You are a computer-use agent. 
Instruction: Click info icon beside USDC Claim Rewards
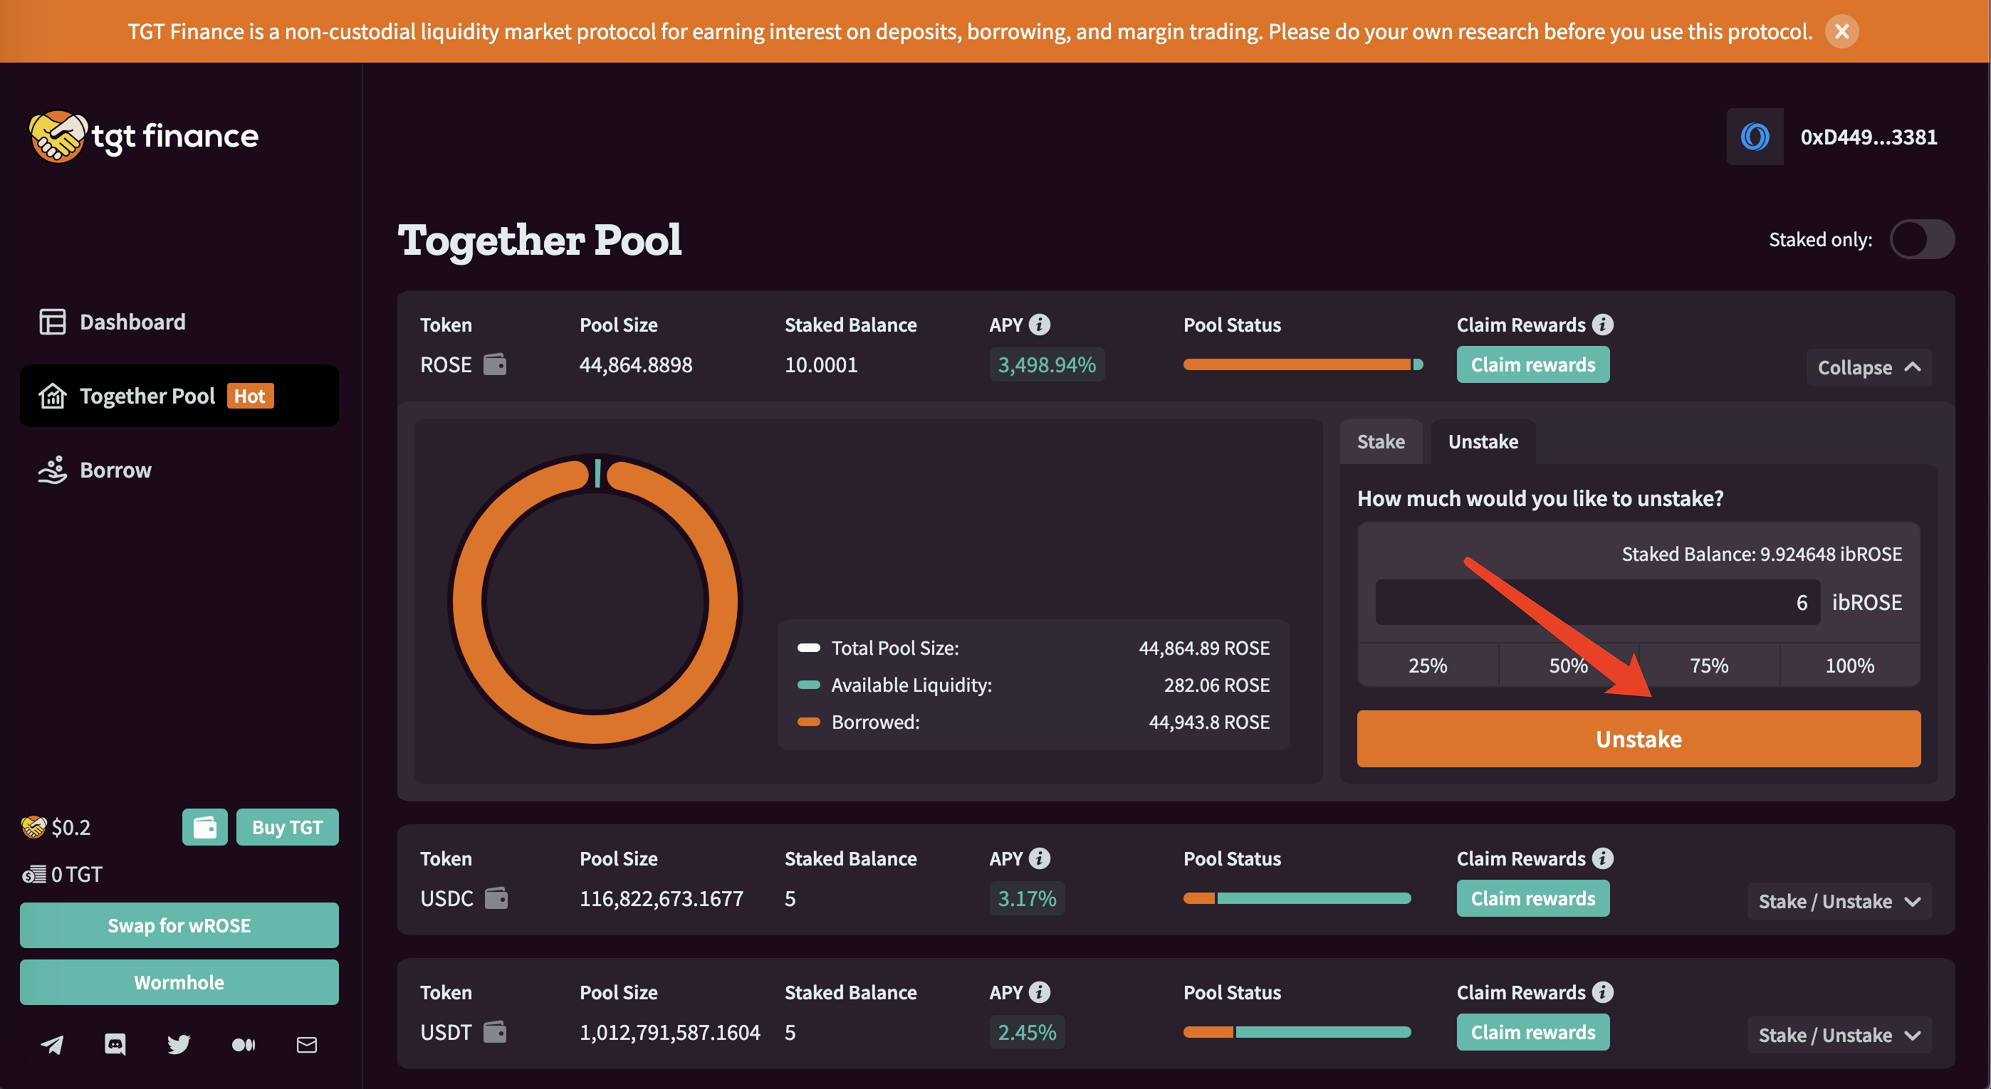1603,858
